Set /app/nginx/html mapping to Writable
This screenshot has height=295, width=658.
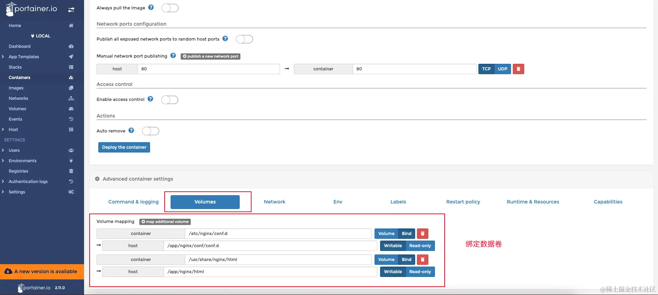[393, 272]
